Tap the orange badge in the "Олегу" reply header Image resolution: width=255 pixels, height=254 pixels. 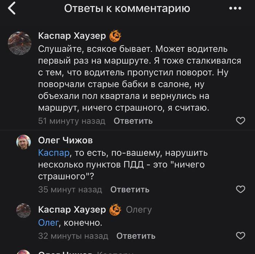(x=115, y=210)
